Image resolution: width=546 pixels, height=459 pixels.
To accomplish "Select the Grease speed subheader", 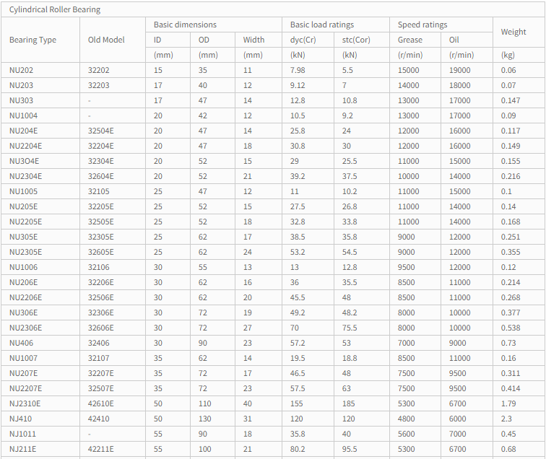I will pos(409,40).
